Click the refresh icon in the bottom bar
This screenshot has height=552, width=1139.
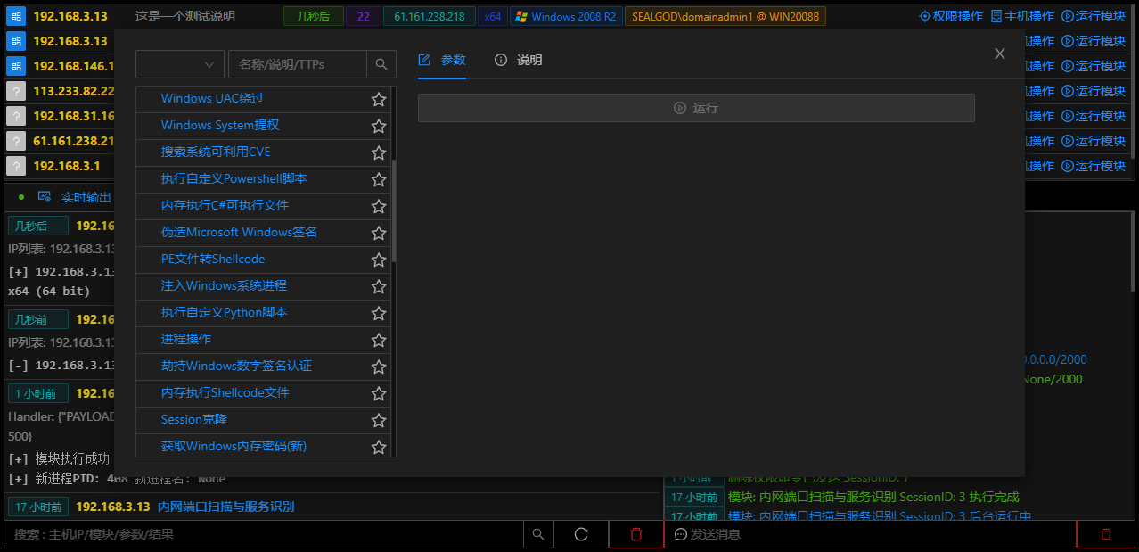(x=581, y=534)
